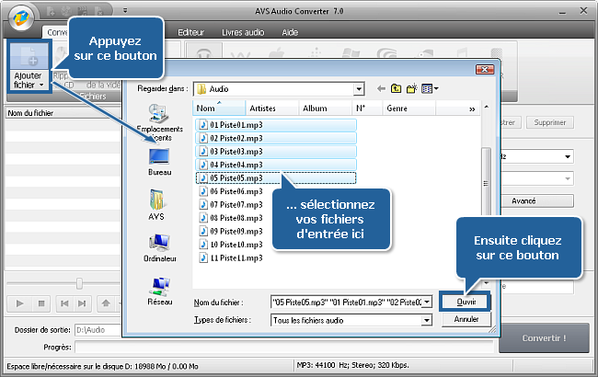The image size is (598, 377).
Task: Open the Aide tab
Action: pos(290,32)
